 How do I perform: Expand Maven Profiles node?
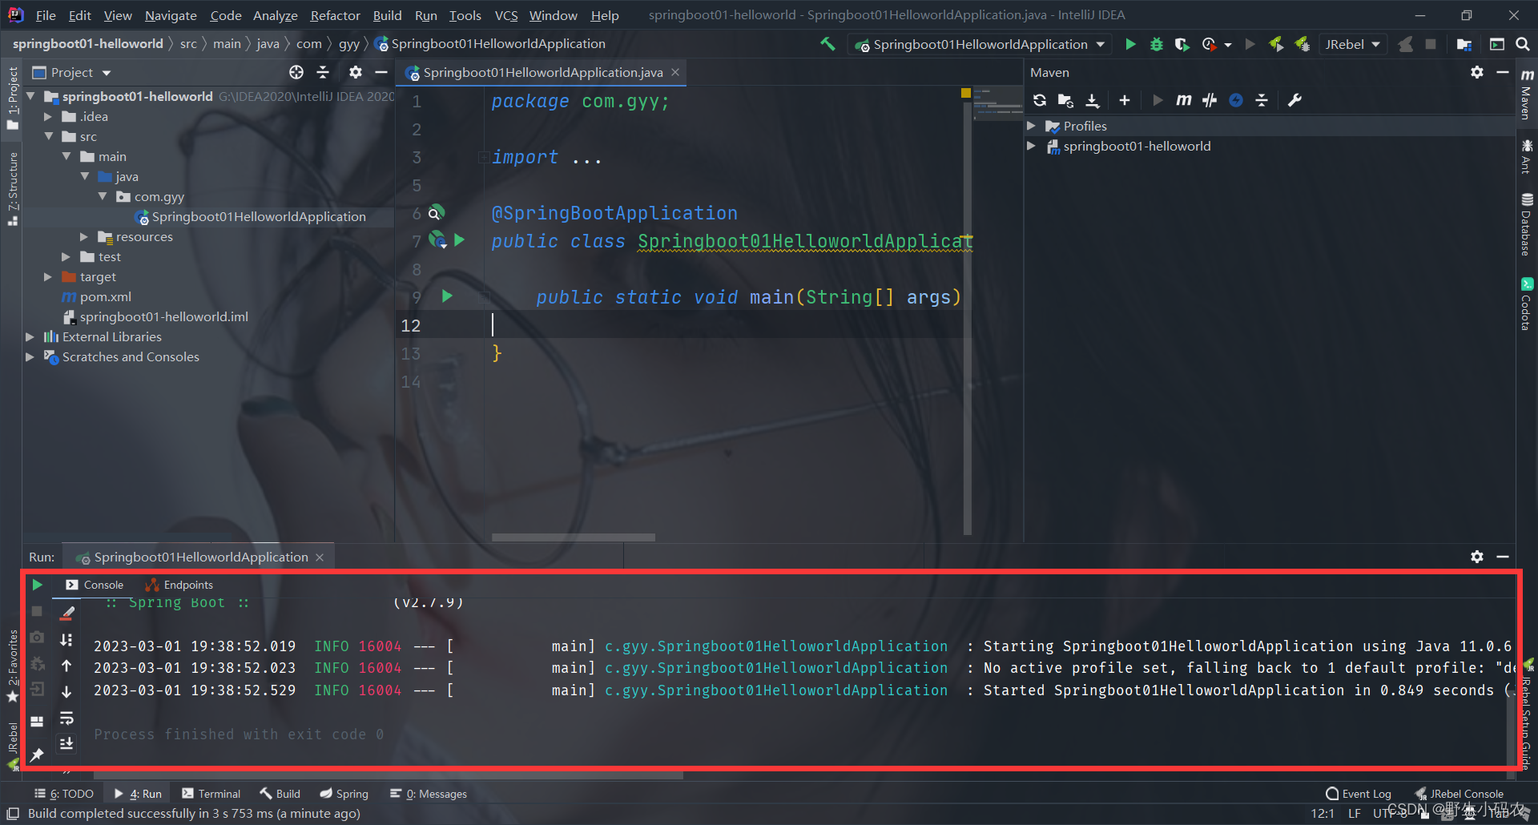coord(1032,126)
